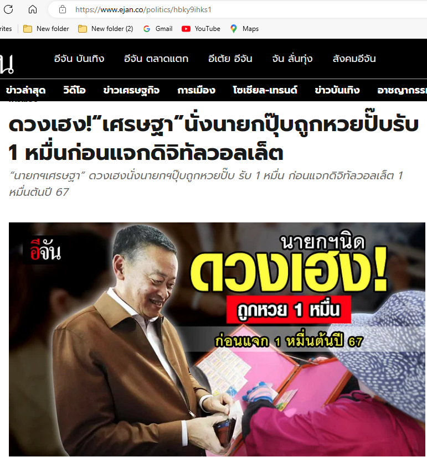Open the Gmail bookmark
This screenshot has width=427, height=457.
(158, 29)
